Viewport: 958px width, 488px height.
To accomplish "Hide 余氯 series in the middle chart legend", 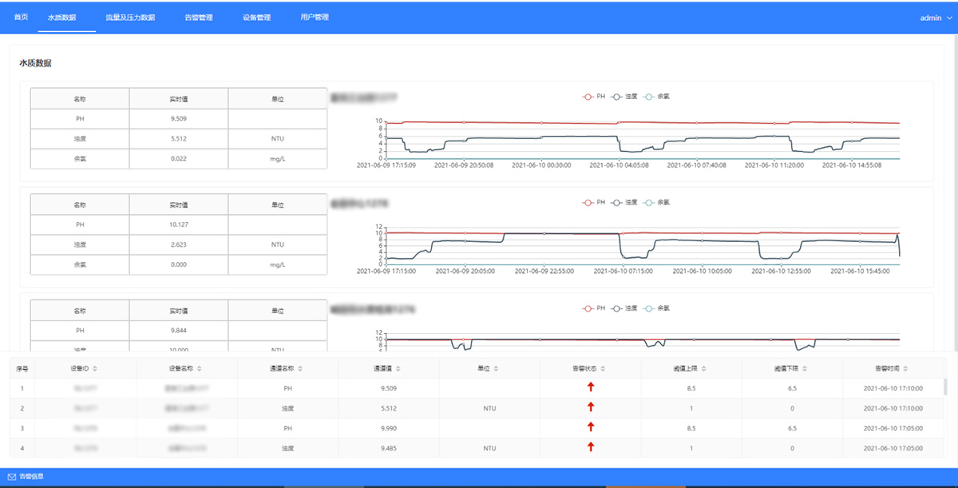I will [x=656, y=203].
